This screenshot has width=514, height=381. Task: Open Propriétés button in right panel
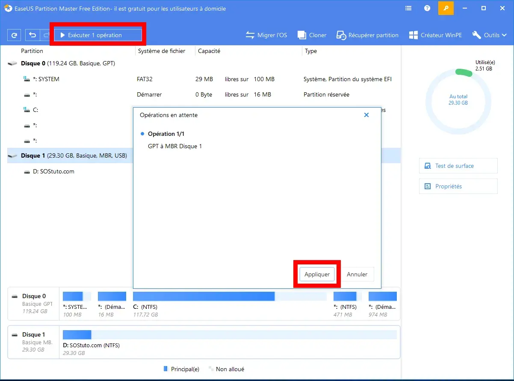click(458, 186)
